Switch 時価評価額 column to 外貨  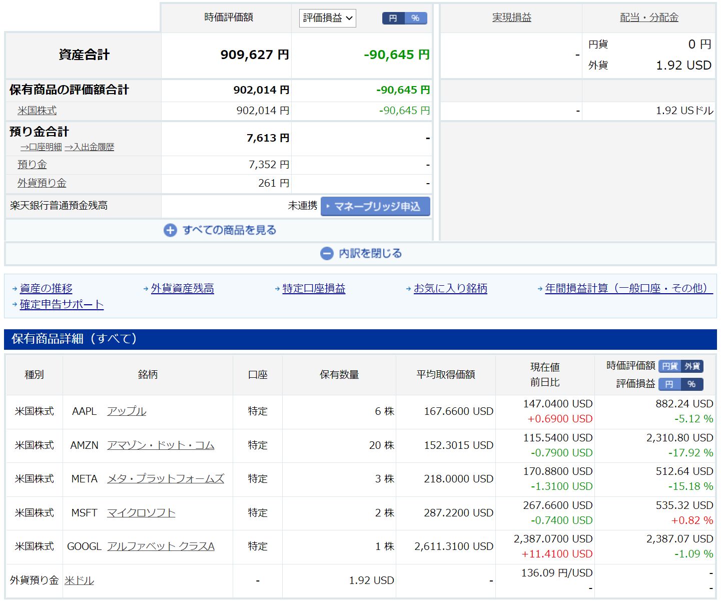tap(692, 366)
